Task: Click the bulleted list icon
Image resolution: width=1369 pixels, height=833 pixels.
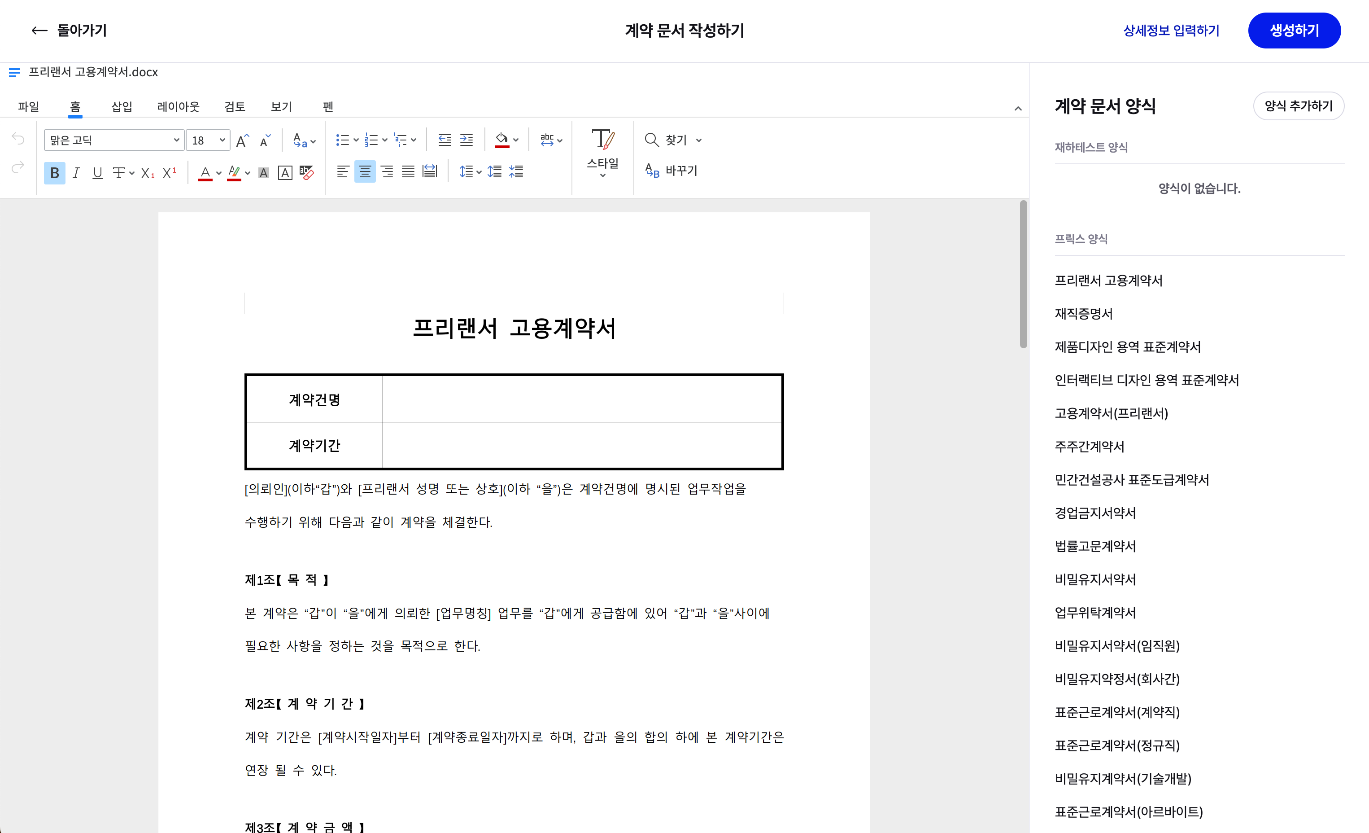Action: tap(342, 140)
